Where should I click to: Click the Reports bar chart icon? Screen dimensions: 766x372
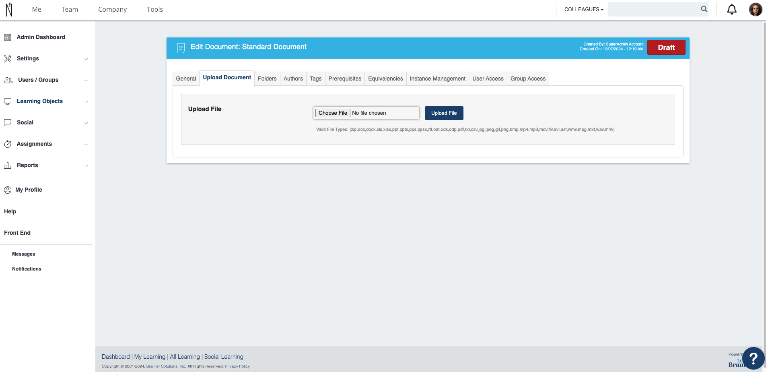[8, 165]
